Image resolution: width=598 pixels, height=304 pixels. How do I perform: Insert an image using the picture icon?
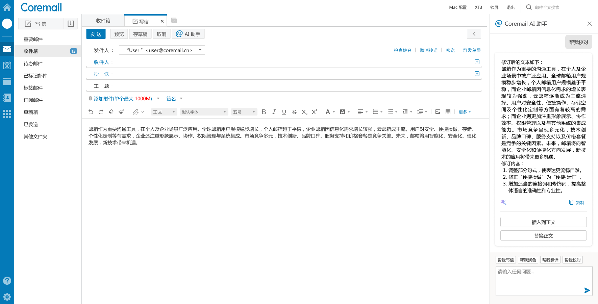click(x=438, y=112)
